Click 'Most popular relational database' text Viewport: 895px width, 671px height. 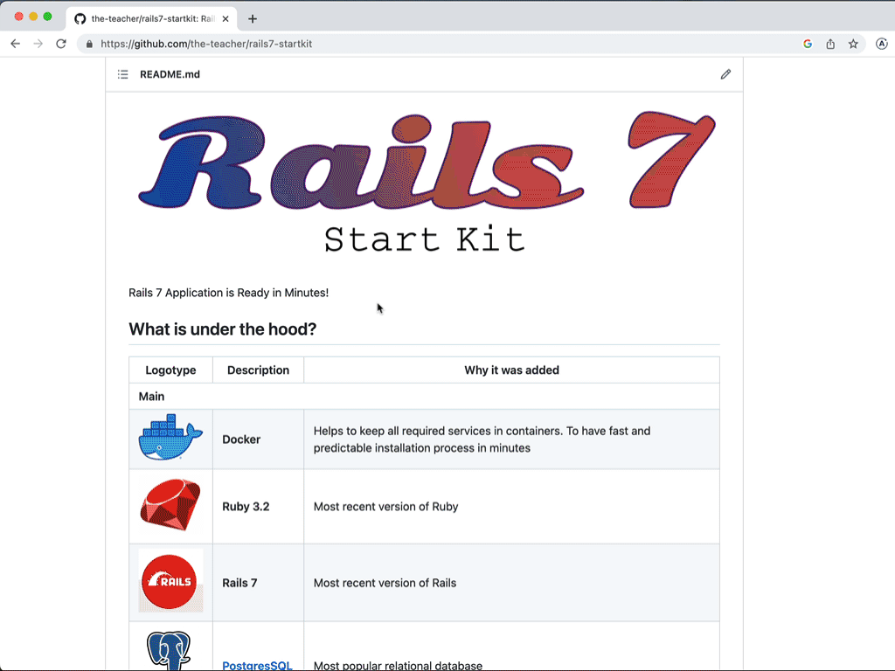(398, 665)
